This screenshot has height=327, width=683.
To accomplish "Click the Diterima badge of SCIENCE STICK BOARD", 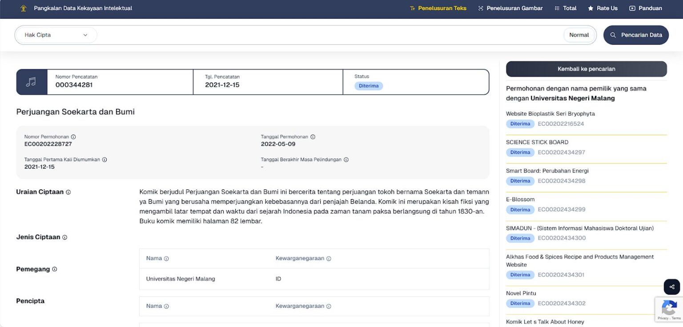I will click(520, 152).
